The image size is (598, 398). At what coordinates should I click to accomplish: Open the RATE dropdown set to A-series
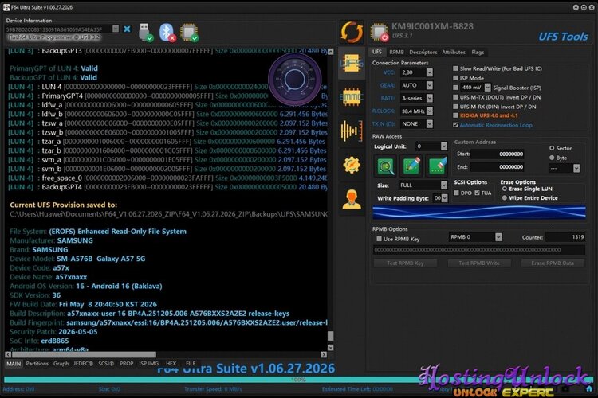pos(430,98)
